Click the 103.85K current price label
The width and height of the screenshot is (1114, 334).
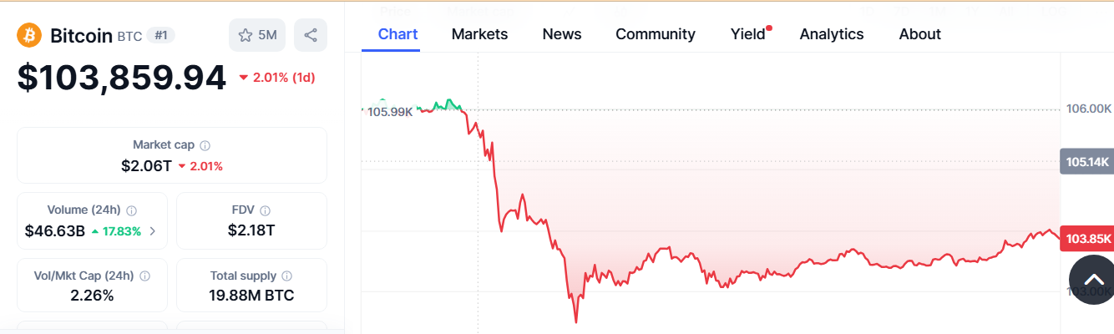click(1086, 238)
